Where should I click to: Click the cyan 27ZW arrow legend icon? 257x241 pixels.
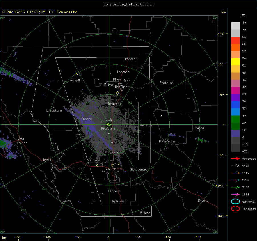pyautogui.click(x=235, y=180)
